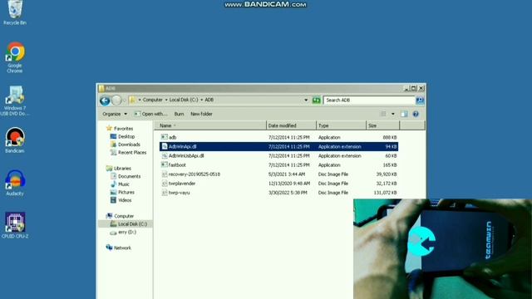The image size is (532, 299).
Task: Click the 131,072 KB size value
Action: 385,193
